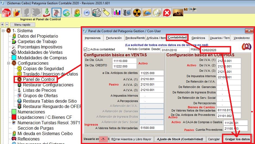Click the Anticipos de clientes account field

click(151, 73)
